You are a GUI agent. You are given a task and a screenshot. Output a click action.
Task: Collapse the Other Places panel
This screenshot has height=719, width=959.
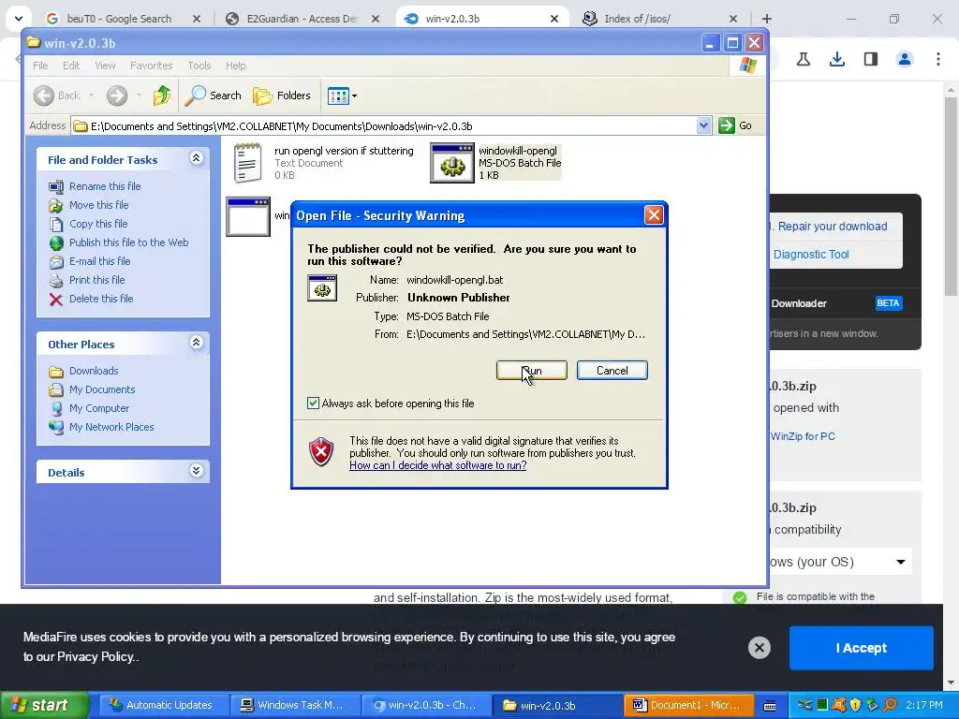click(196, 343)
